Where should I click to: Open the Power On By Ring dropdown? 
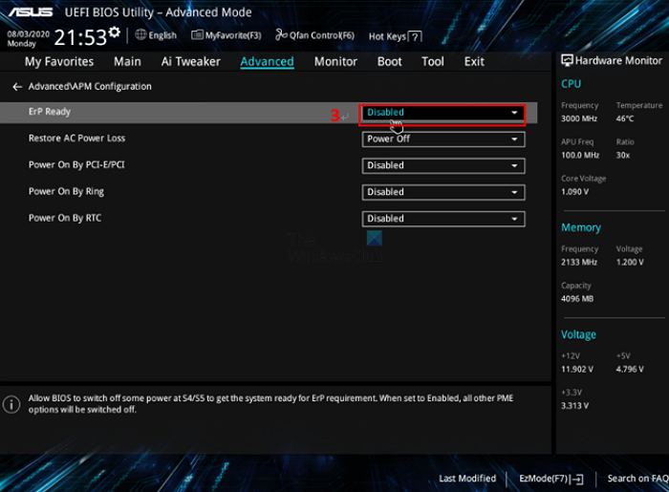tap(442, 192)
